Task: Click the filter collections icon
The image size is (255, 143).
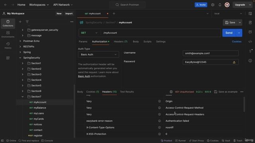Action: pyautogui.click(x=27, y=22)
